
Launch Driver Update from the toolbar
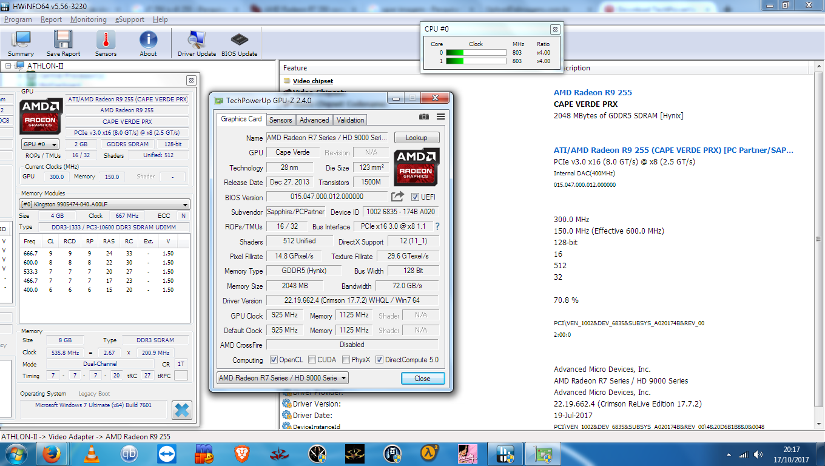pos(197,43)
